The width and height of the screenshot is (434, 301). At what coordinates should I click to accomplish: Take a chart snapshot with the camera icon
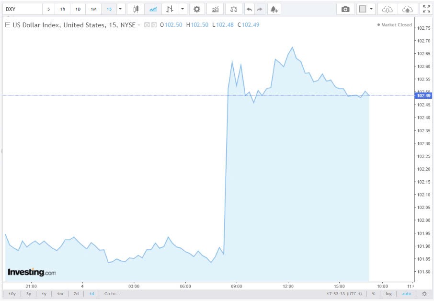345,9
